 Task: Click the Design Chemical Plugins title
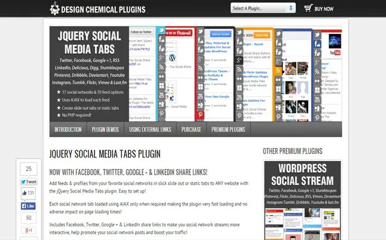[103, 10]
